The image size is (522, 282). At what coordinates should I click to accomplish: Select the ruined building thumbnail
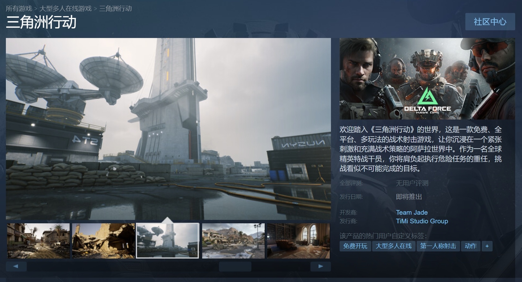pyautogui.click(x=103, y=241)
